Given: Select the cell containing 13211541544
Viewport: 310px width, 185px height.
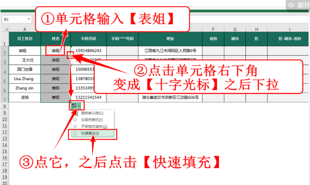Looking at the screenshot, I should [x=88, y=98].
